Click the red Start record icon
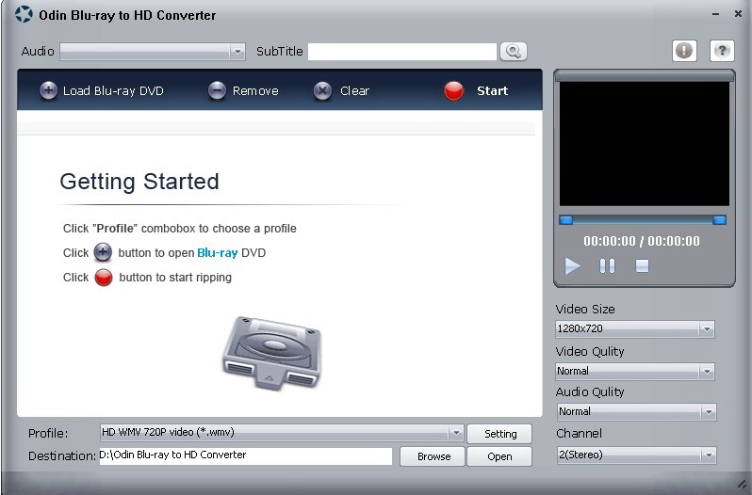752x495 pixels. (x=453, y=90)
